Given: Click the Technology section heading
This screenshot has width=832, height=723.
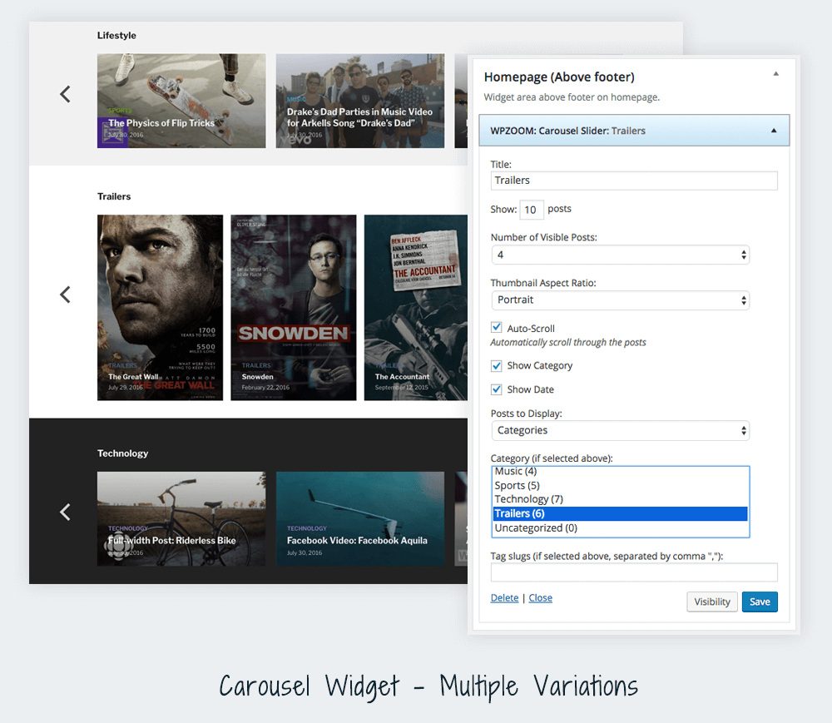Looking at the screenshot, I should [122, 453].
